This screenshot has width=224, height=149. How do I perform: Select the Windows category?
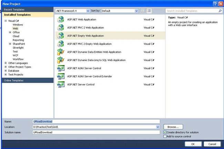pyautogui.click(x=18, y=25)
